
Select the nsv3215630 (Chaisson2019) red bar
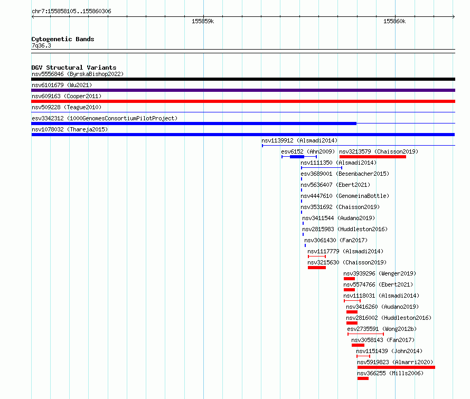click(x=317, y=268)
